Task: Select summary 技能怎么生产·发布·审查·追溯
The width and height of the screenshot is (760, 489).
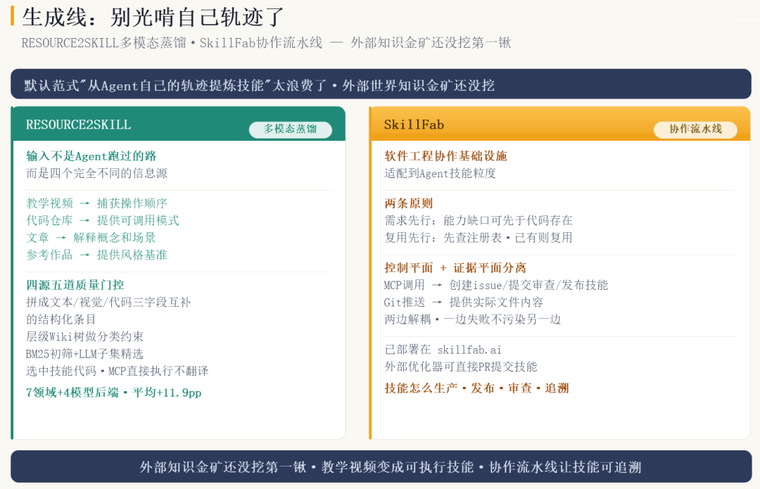Action: (x=476, y=388)
